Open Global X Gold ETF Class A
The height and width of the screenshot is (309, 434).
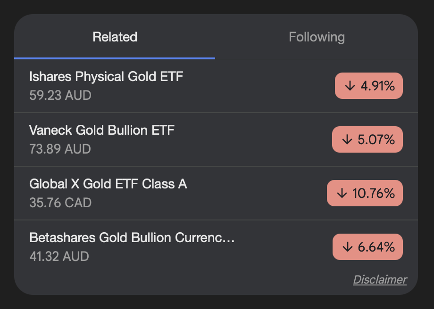(x=108, y=184)
